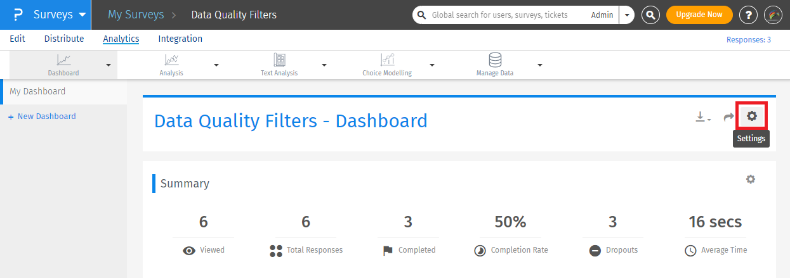Click the Upgrade Now button
The image size is (790, 278).
pyautogui.click(x=699, y=15)
